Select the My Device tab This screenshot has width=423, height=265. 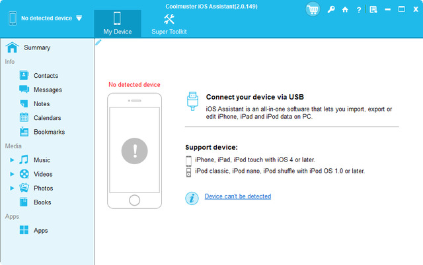[118, 22]
